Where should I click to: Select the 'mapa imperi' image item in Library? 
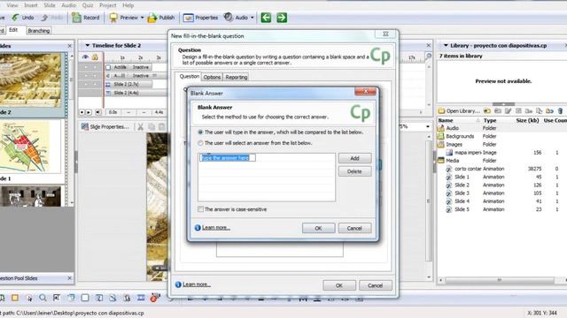pos(468,153)
